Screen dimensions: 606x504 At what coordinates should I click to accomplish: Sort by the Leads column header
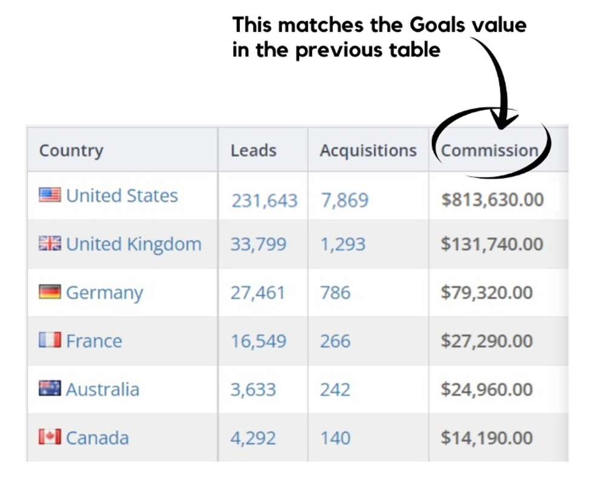(x=253, y=150)
